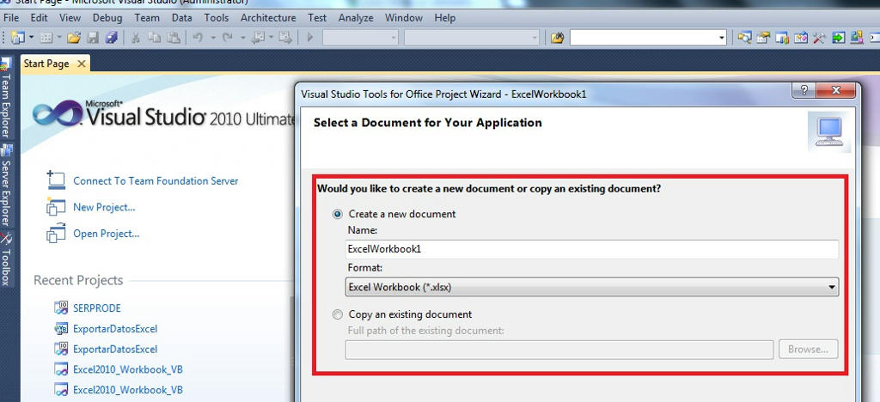The width and height of the screenshot is (880, 402).
Task: Open the Navigate Backward dropdown arrow
Action: (271, 38)
